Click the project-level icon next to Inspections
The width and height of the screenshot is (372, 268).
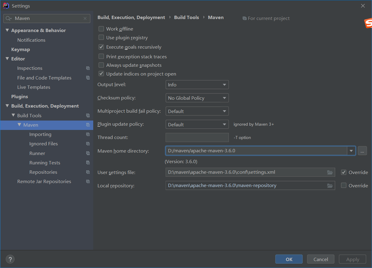(88, 68)
